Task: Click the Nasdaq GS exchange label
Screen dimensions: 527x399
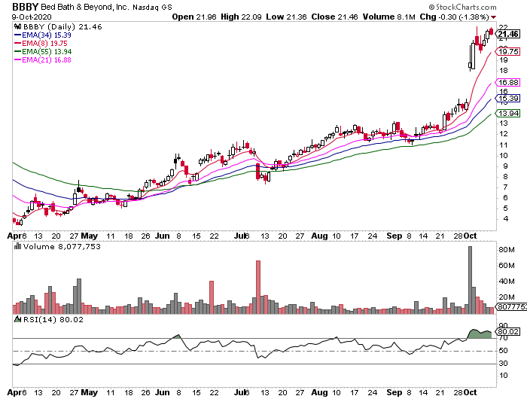Action: pyautogui.click(x=152, y=7)
